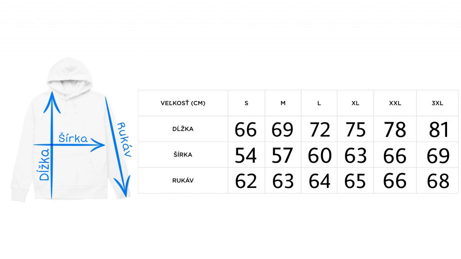
Task: Click the sleeve value 68 for 3XL
Action: pos(438,181)
